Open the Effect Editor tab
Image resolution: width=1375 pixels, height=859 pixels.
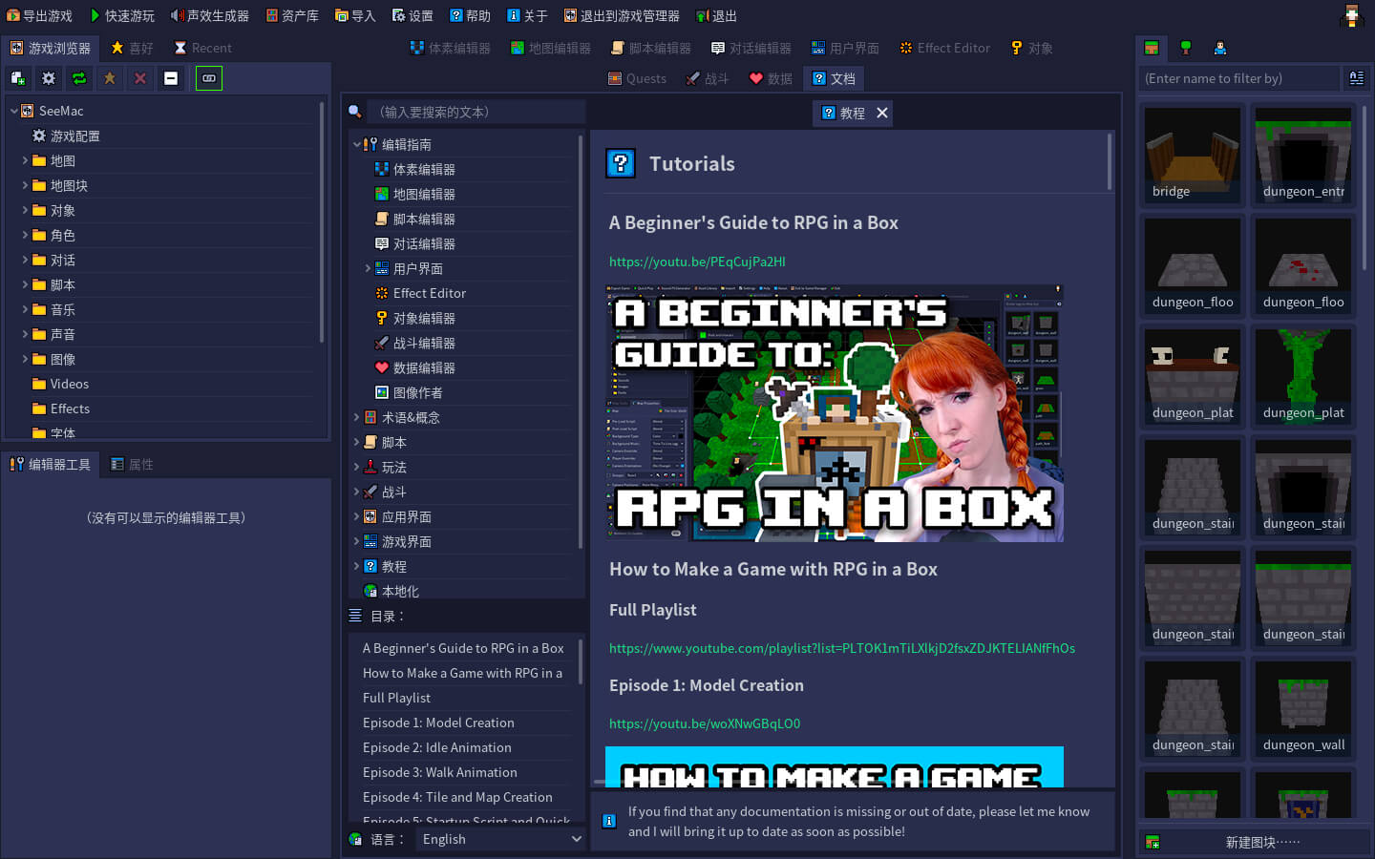coord(945,48)
